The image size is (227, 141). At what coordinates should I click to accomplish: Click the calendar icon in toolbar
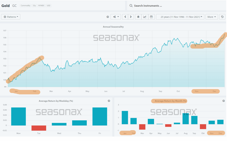point(151,17)
